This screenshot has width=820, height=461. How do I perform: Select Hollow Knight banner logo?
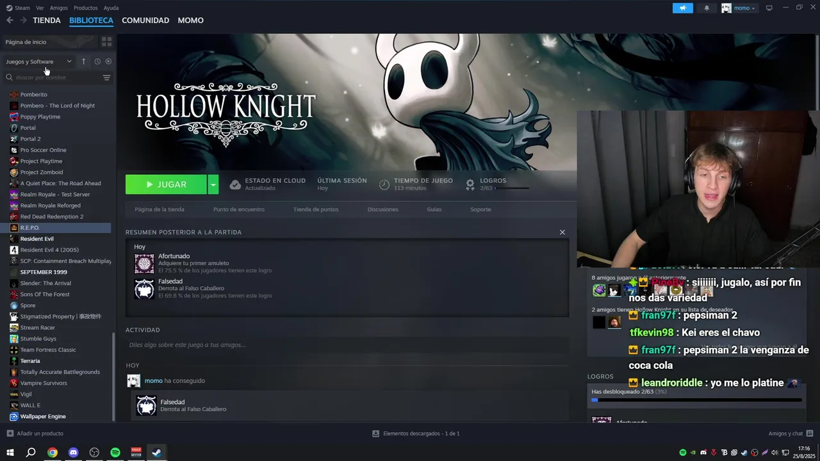click(225, 114)
